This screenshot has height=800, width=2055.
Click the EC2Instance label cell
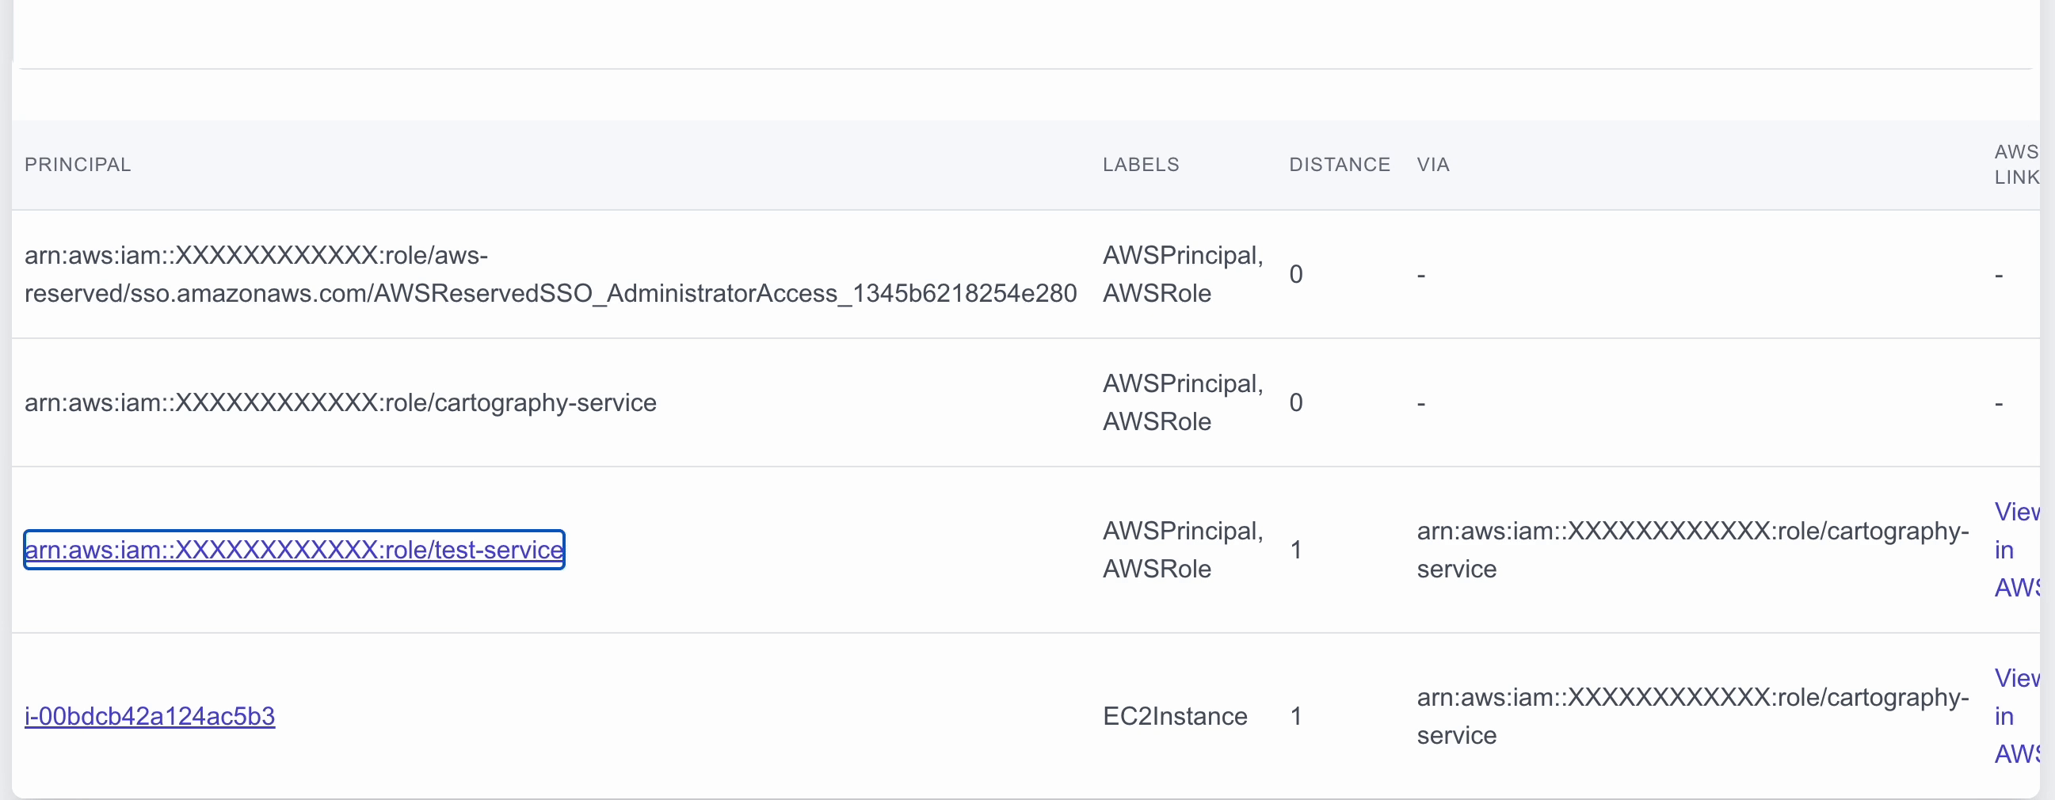1174,716
